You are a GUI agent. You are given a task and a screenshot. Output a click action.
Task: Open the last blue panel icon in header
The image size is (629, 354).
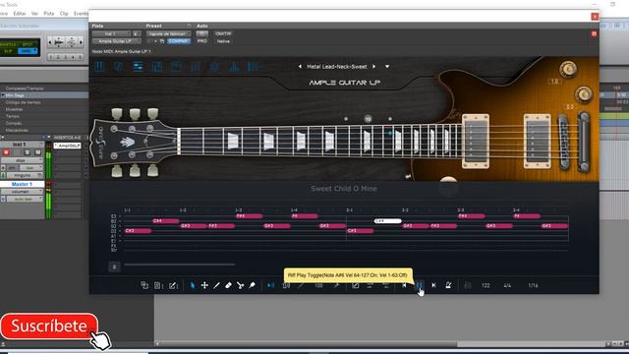coord(253,67)
